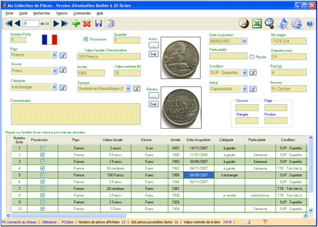Open the Date Acquisition date picker
Image resolution: width=318 pixels, height=227 pixels.
[x=244, y=41]
